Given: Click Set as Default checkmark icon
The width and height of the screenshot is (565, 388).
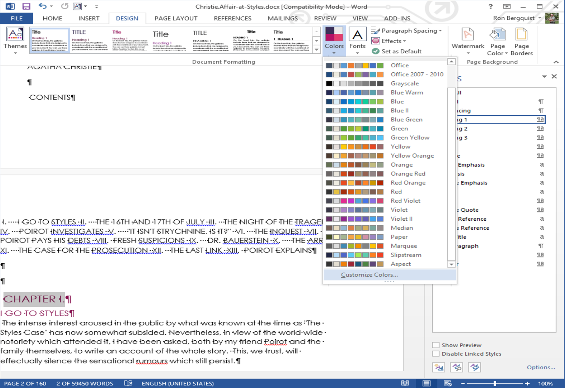Looking at the screenshot, I should click(376, 51).
